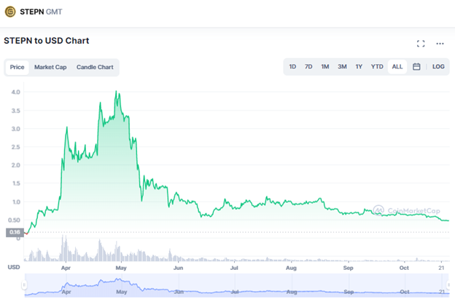Select the 1D time range
This screenshot has width=455, height=299.
pos(292,67)
